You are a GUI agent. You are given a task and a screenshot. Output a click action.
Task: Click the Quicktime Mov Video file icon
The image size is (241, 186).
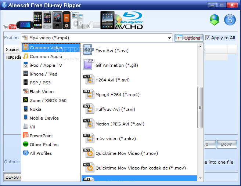(89, 153)
